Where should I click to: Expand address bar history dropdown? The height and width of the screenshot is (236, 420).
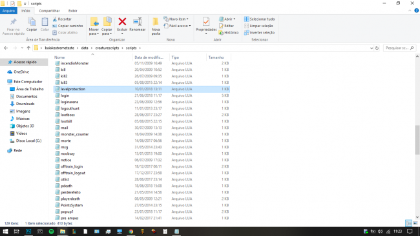point(372,48)
